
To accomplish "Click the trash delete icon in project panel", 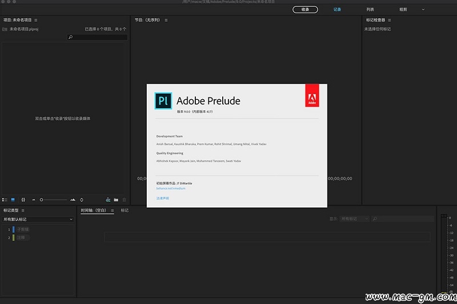I will click(124, 200).
